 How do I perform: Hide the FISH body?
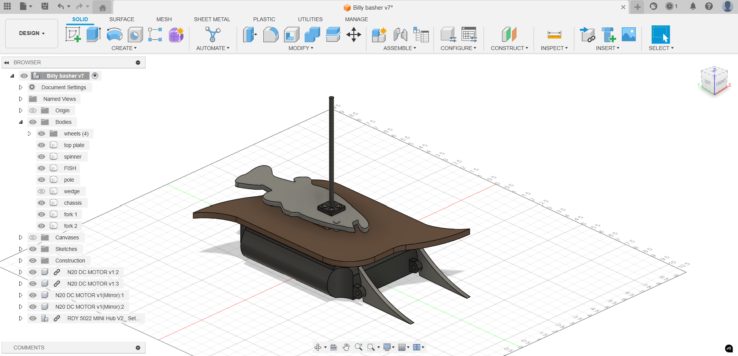point(42,168)
